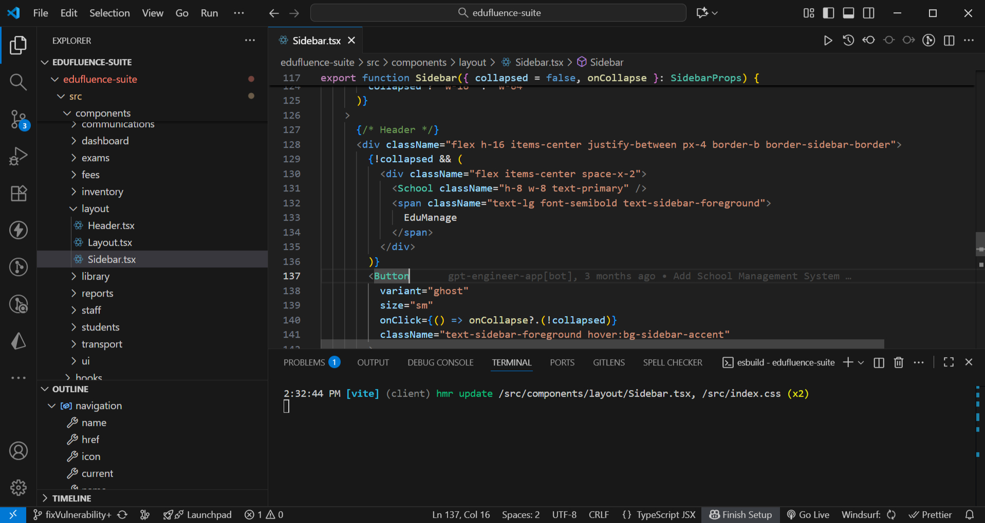Expand the students folder

100,327
